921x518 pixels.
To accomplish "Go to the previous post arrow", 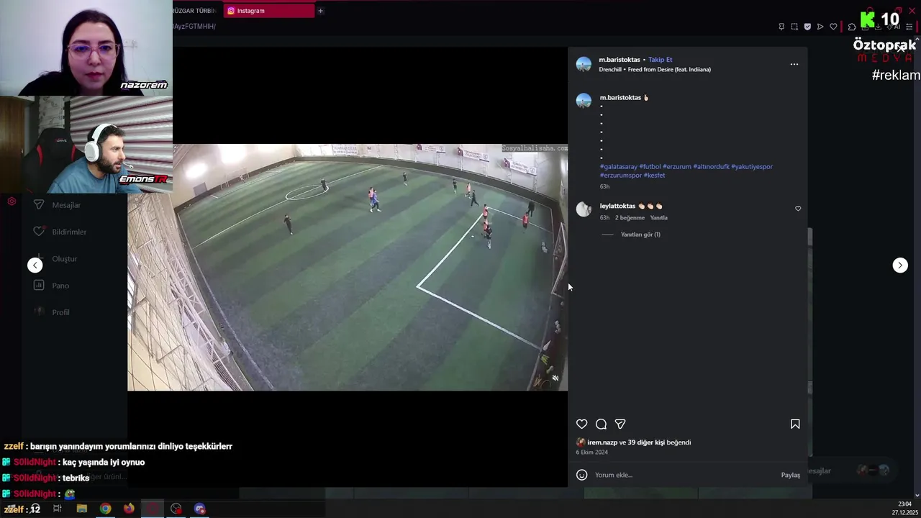I will pos(35,265).
